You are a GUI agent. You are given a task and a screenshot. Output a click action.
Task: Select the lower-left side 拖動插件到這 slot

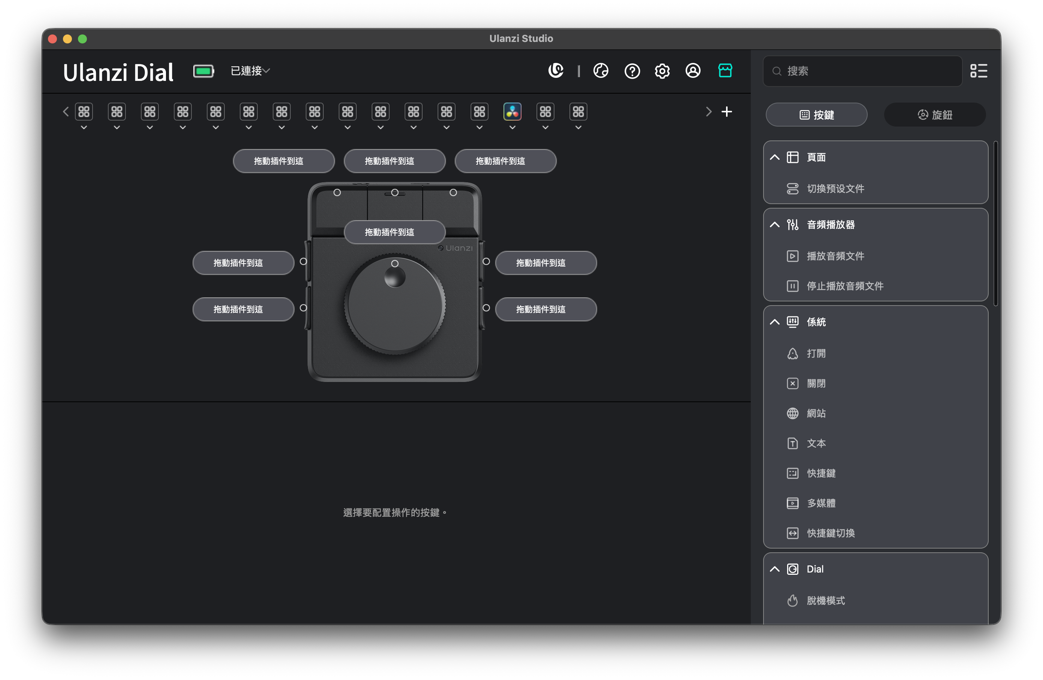pos(243,309)
